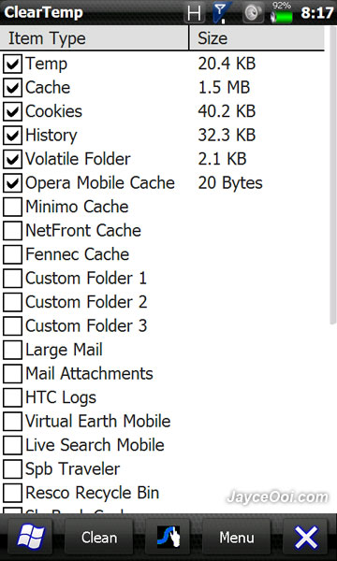The image size is (337, 561).
Task: Tap the H network indicator icon
Action: tap(195, 13)
